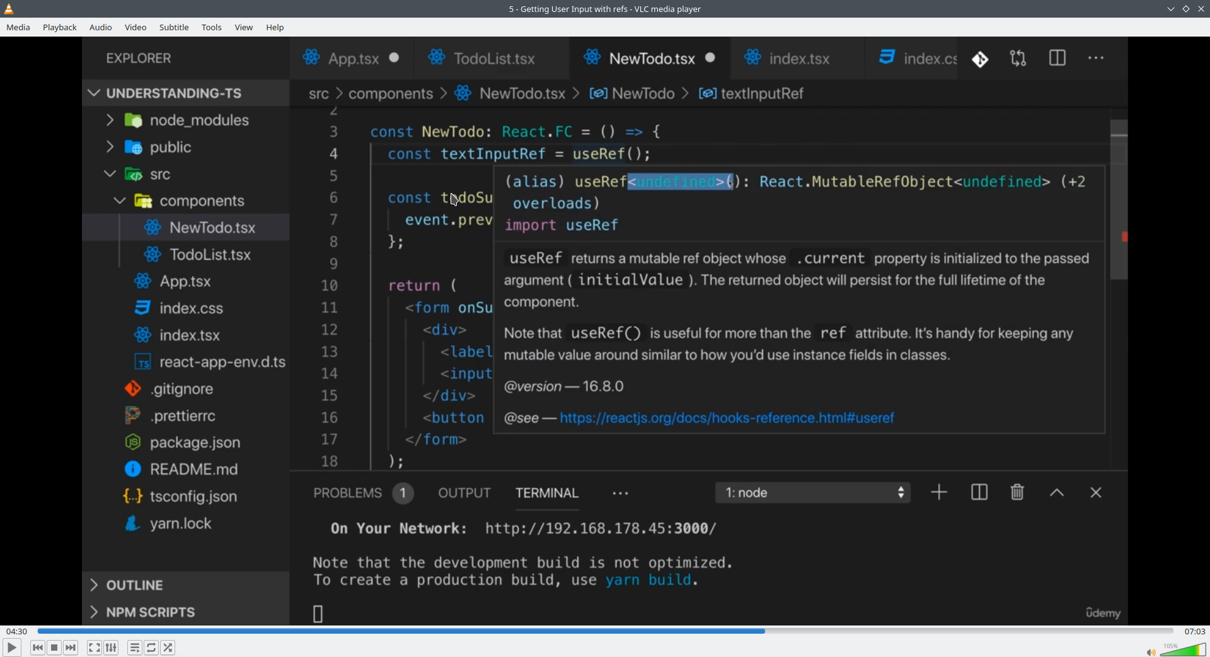This screenshot has height=657, width=1210.
Task: Click the View menu
Action: click(x=244, y=28)
